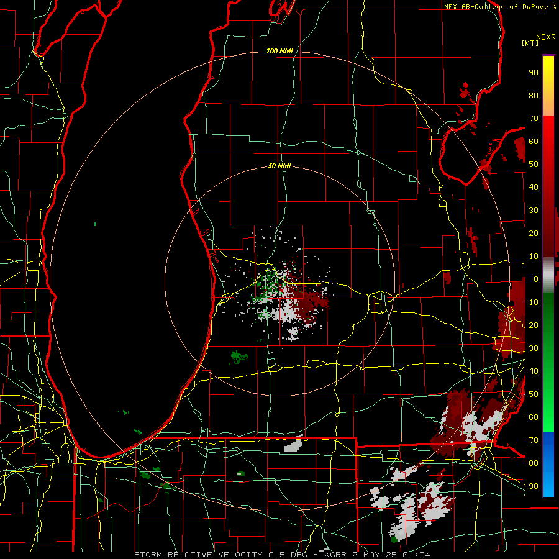Screen dimensions: 559x559
Task: Click the -80 scale label
Action: click(x=531, y=463)
